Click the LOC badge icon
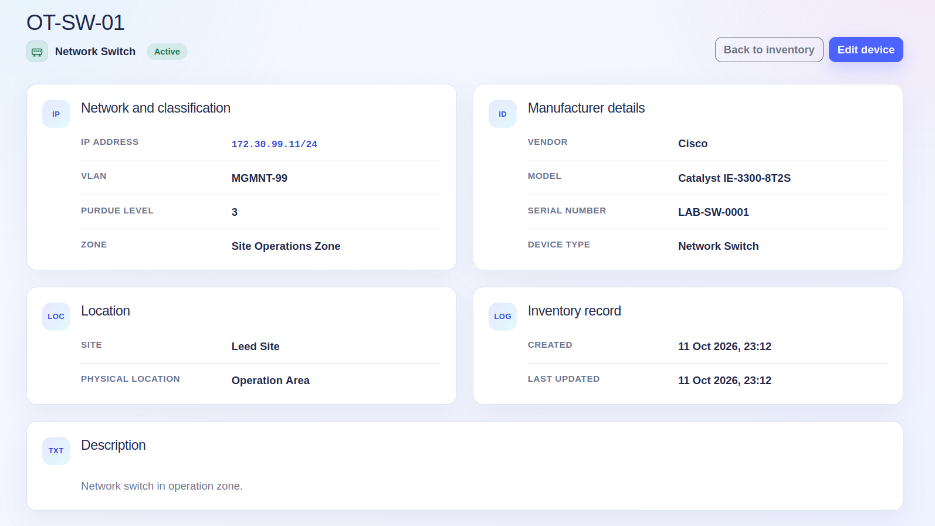The height and width of the screenshot is (526, 935). point(56,317)
